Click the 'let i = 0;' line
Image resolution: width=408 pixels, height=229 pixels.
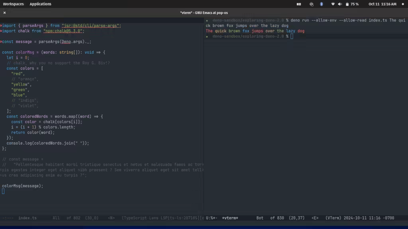18,58
